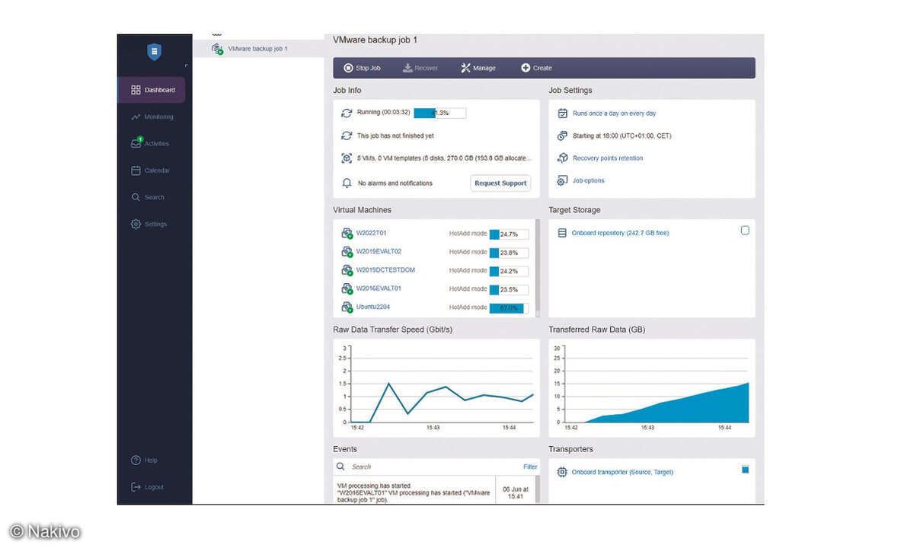This screenshot has height=548, width=914.
Task: Click the 'VM processing has started' event entry
Action: 415,492
